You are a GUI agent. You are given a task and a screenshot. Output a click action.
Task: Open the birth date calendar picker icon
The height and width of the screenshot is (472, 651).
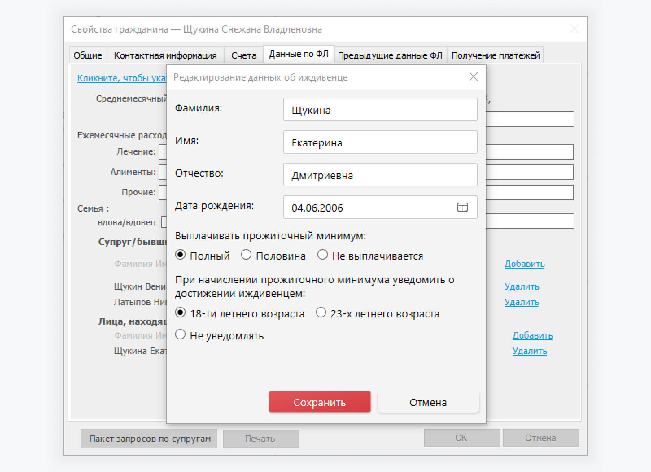463,207
